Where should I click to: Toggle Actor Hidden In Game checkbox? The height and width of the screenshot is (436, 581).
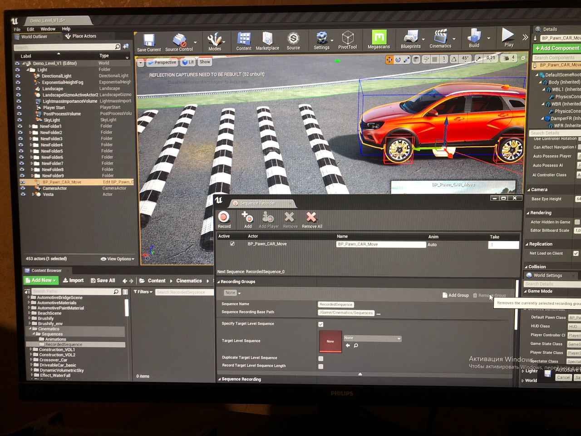click(577, 222)
